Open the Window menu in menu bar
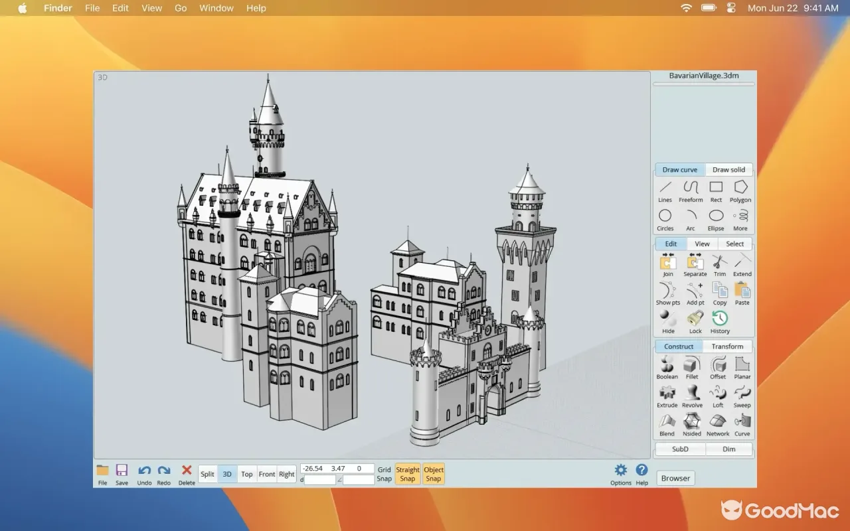Image resolution: width=850 pixels, height=531 pixels. (216, 8)
